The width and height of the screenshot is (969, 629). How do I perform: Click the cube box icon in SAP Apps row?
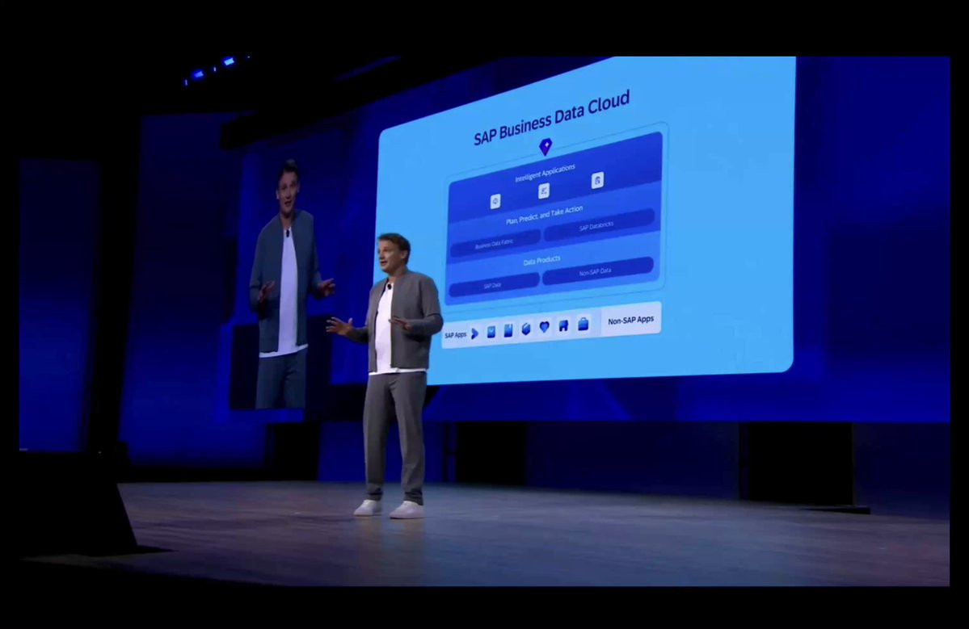526,329
